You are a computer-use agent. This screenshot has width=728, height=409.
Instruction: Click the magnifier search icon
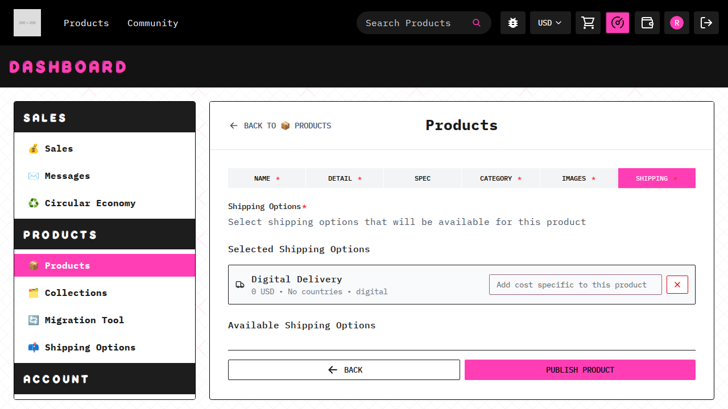[x=477, y=23]
